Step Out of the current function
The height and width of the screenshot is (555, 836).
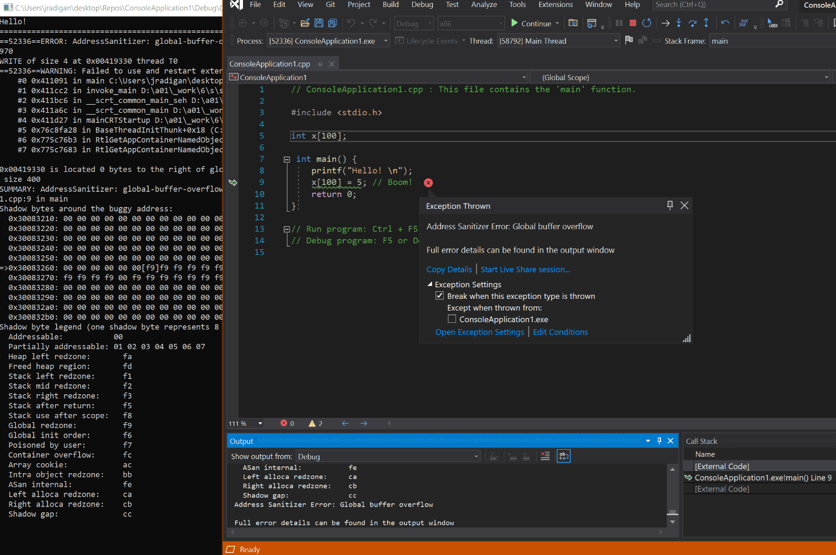pyautogui.click(x=706, y=23)
